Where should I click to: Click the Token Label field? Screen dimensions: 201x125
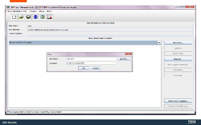[x=110, y=34]
